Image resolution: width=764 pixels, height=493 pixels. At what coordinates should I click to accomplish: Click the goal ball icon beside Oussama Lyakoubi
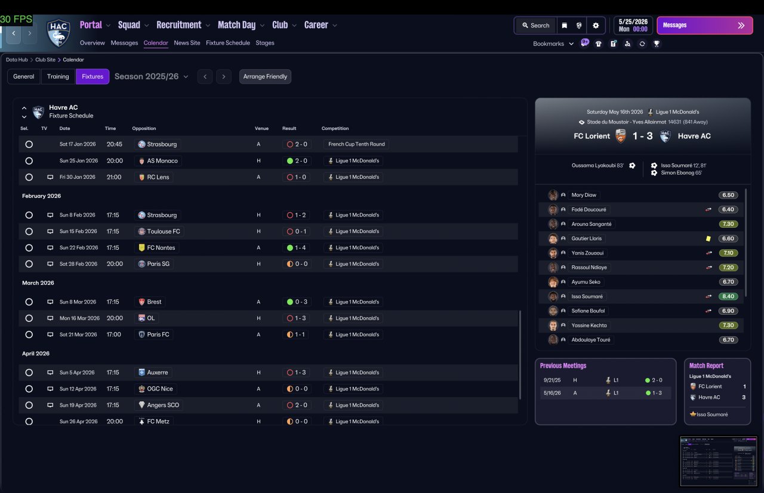point(632,165)
